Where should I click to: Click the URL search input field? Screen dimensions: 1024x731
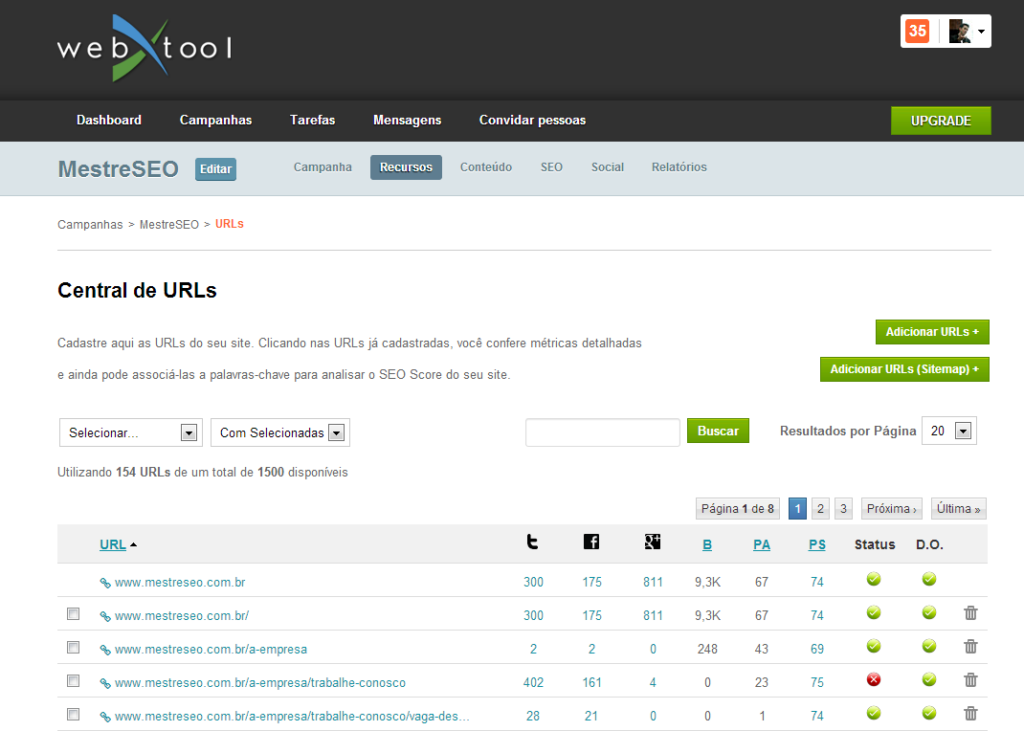tap(602, 432)
